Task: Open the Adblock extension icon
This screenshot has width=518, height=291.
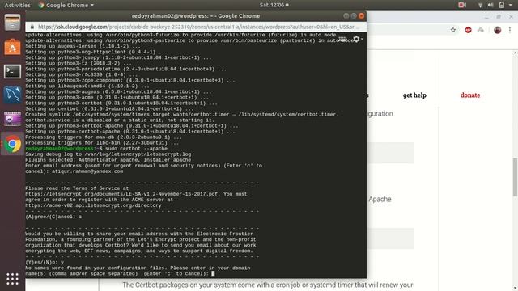Action: 468,30
